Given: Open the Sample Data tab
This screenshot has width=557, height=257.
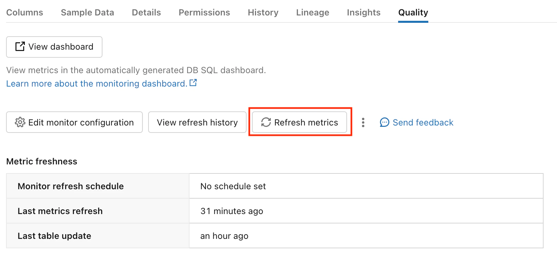Looking at the screenshot, I should tap(87, 12).
